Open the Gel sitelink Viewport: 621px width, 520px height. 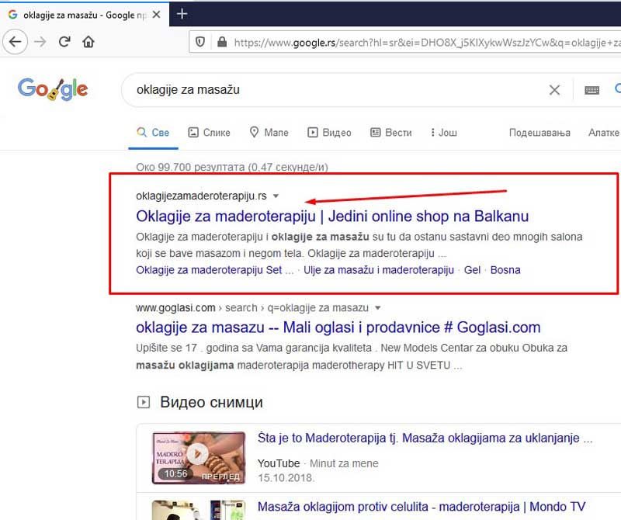click(472, 270)
